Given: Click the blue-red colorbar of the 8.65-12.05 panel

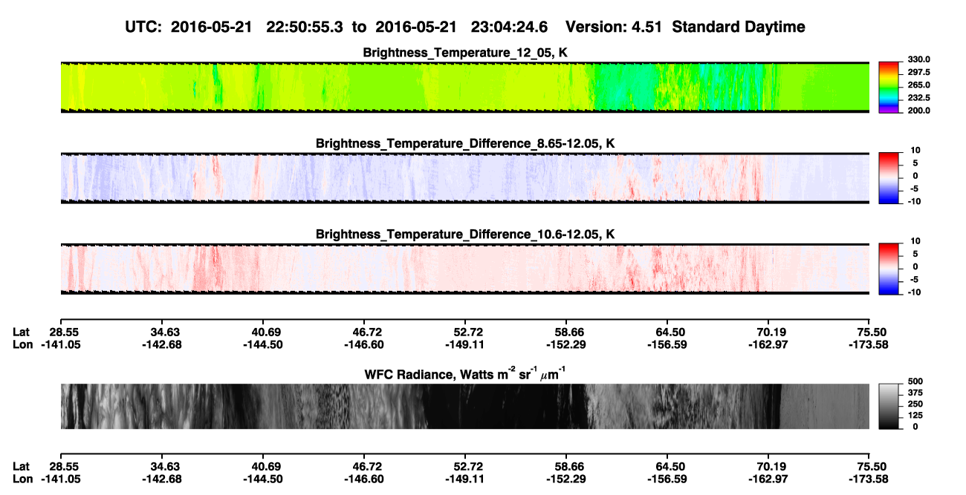Looking at the screenshot, I should tap(889, 177).
